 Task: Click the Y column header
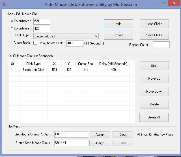pyautogui.click(x=69, y=64)
